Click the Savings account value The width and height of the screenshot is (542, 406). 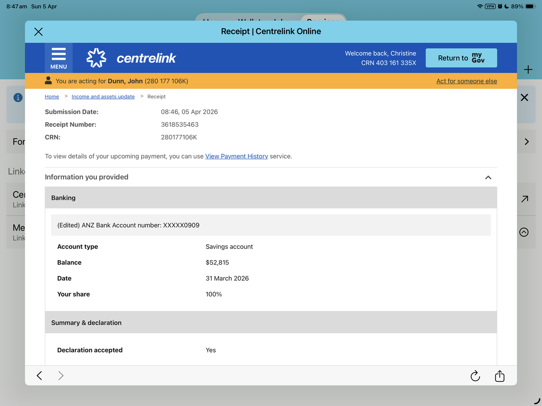pos(229,247)
